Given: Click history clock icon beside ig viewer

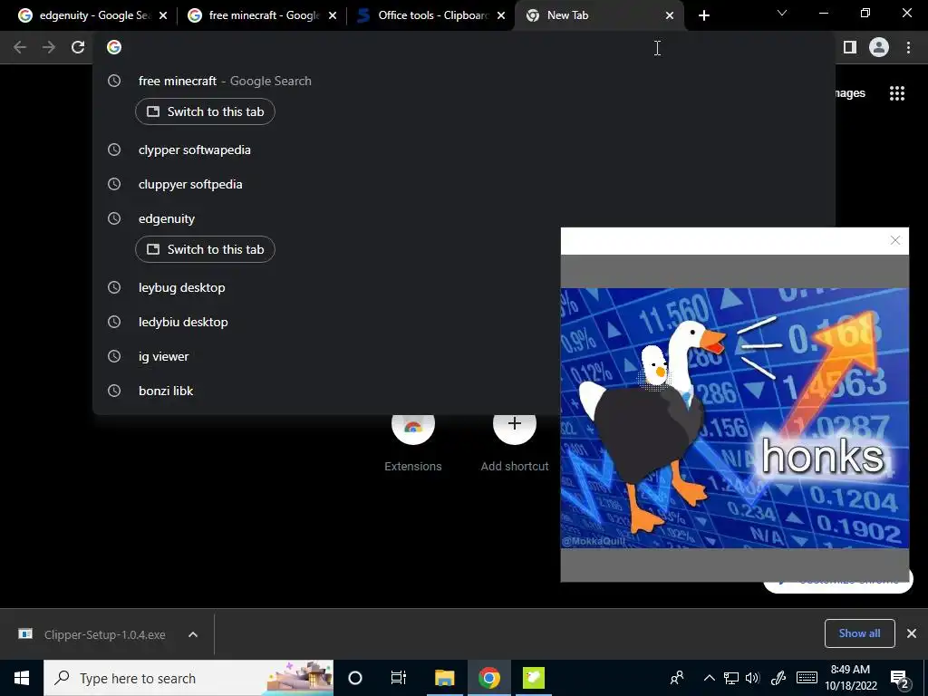Looking at the screenshot, I should pos(114,356).
